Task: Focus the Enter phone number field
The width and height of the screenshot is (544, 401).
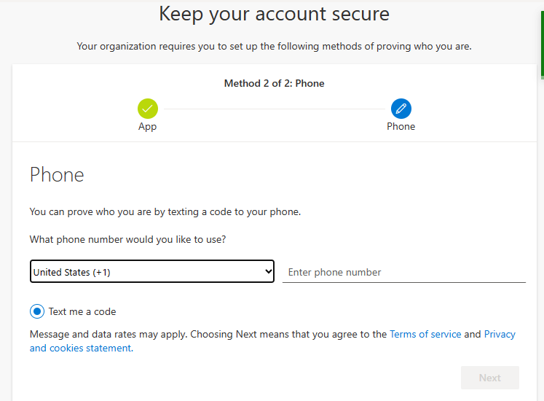Action: pyautogui.click(x=404, y=272)
